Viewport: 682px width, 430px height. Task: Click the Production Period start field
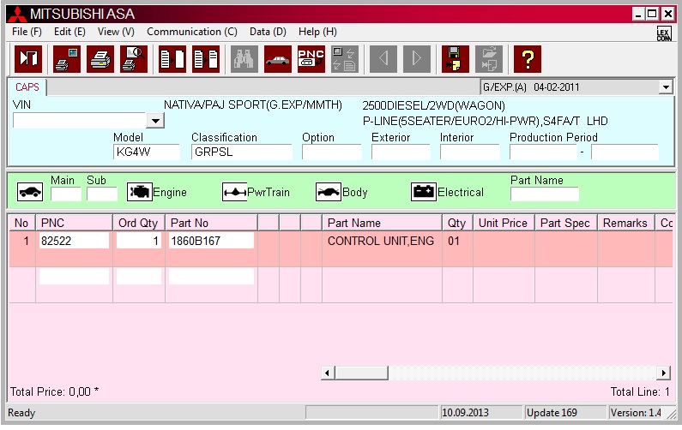[543, 152]
